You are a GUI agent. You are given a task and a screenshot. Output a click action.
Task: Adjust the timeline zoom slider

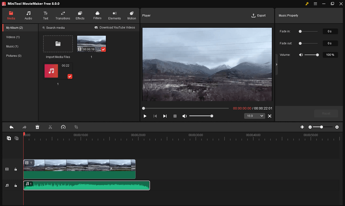pyautogui.click(x=322, y=127)
